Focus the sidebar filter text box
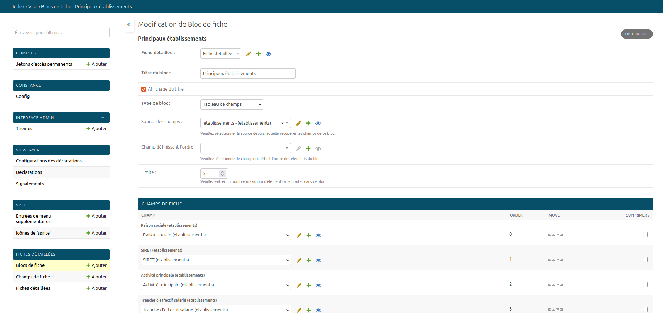Screen dimensions: 663x313 (61, 32)
